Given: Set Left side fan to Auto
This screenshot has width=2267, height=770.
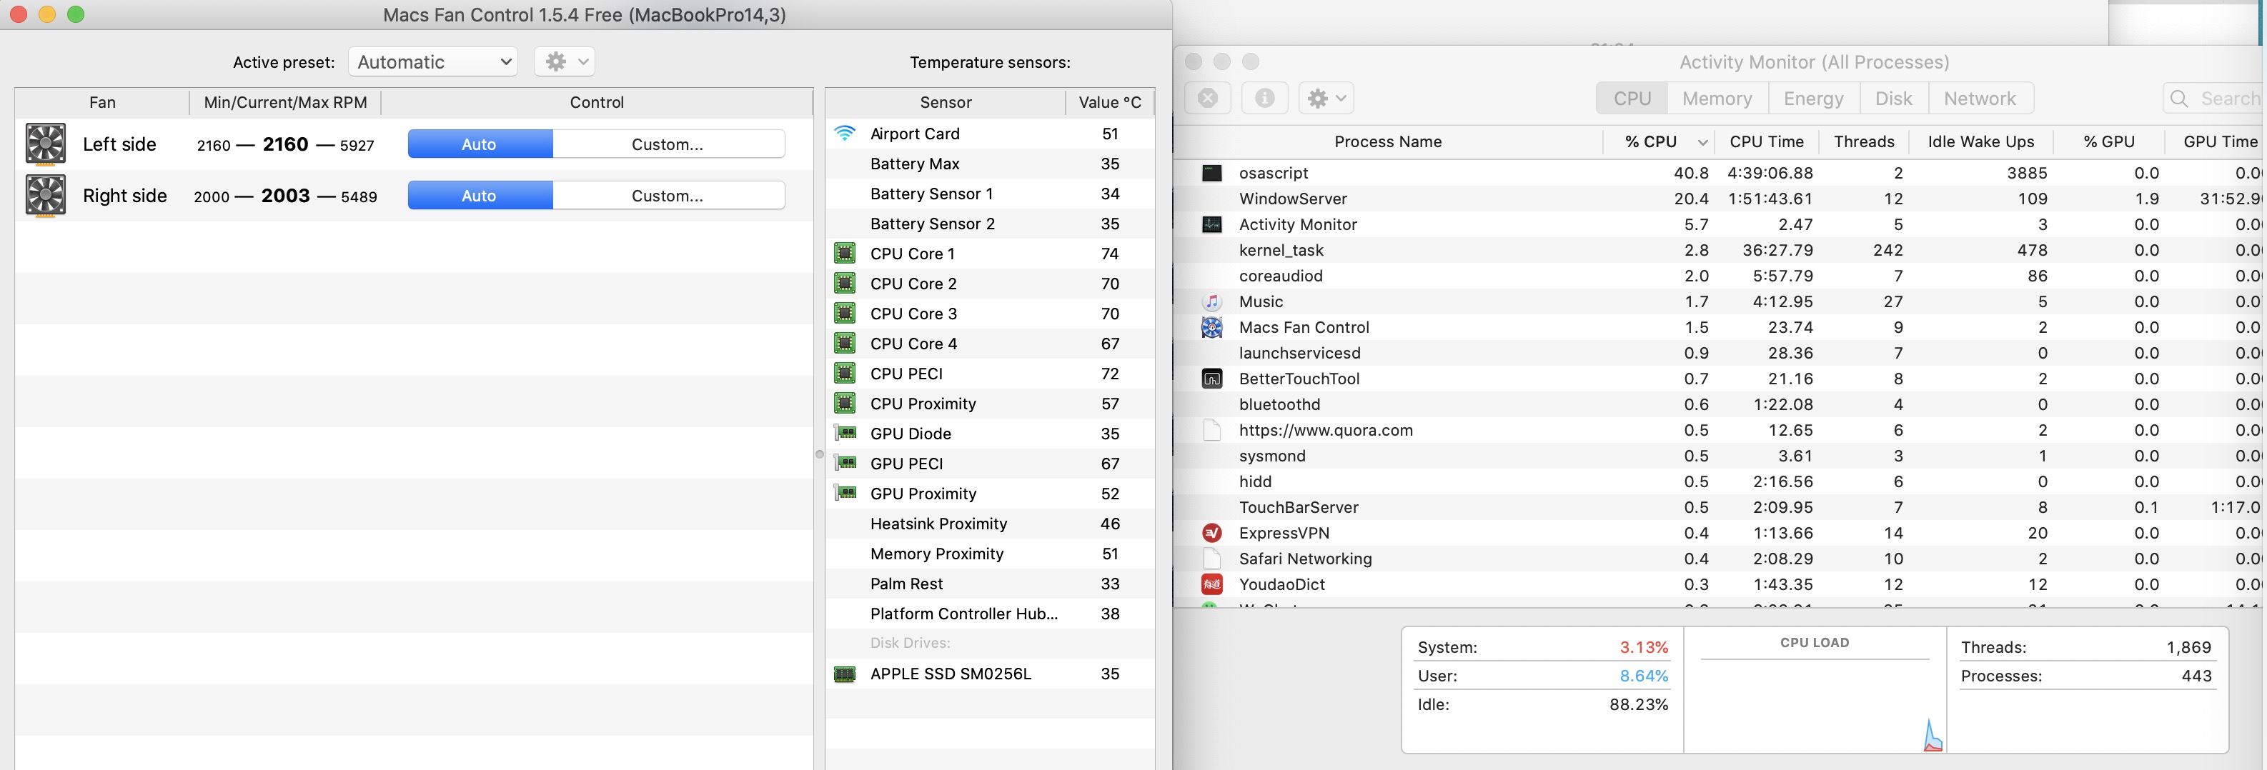Looking at the screenshot, I should (480, 144).
